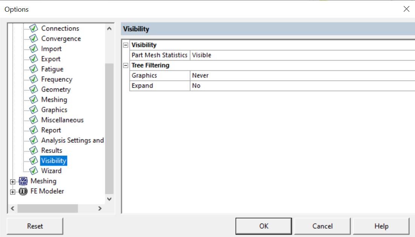415x237 pixels.
Task: Open the Export options page
Action: coord(51,59)
